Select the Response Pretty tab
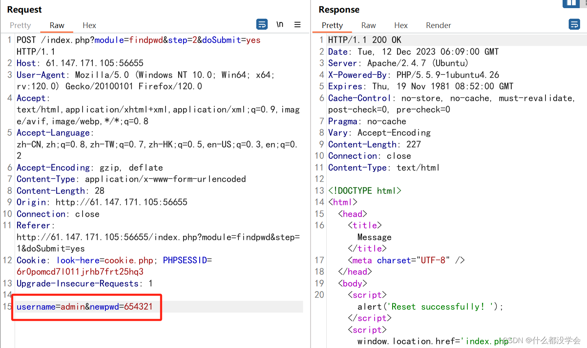This screenshot has height=348, width=587. 332,25
